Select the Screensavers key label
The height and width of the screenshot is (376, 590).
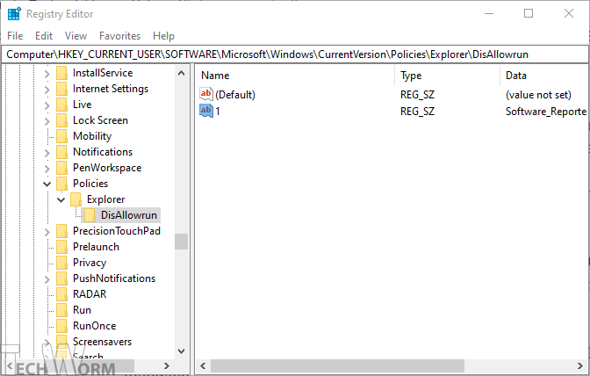tap(102, 342)
